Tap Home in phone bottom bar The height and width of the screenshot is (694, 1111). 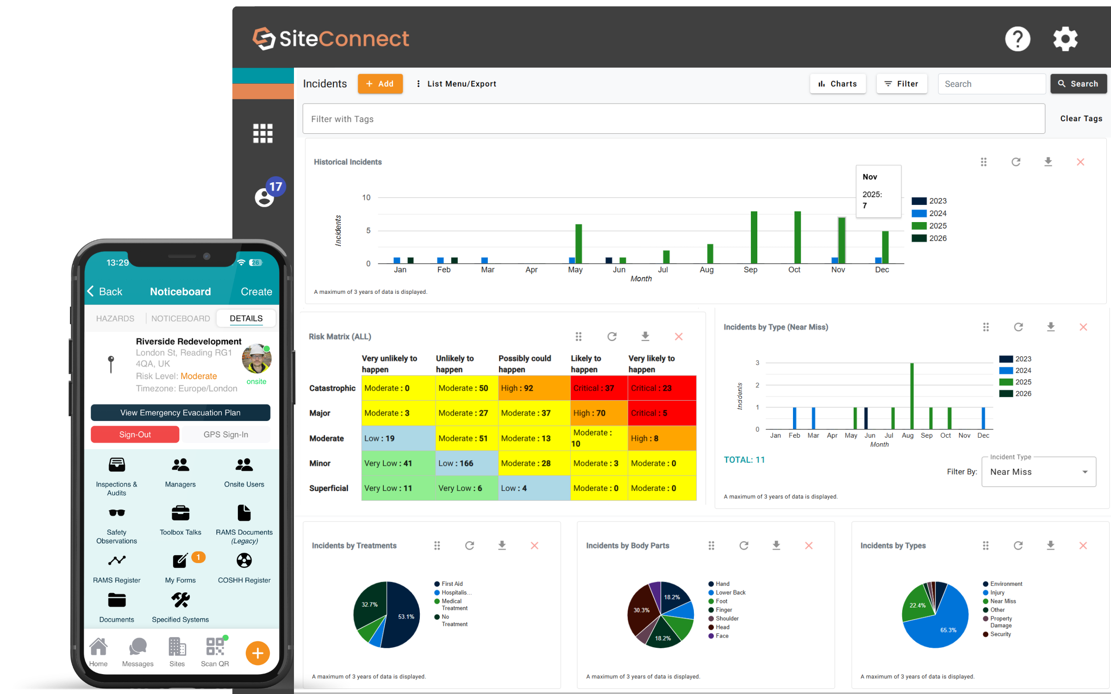[98, 652]
